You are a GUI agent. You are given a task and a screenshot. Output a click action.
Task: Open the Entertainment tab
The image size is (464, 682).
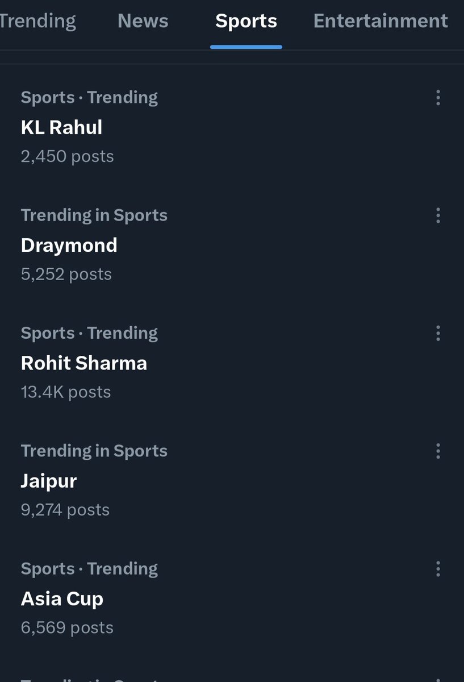(381, 22)
